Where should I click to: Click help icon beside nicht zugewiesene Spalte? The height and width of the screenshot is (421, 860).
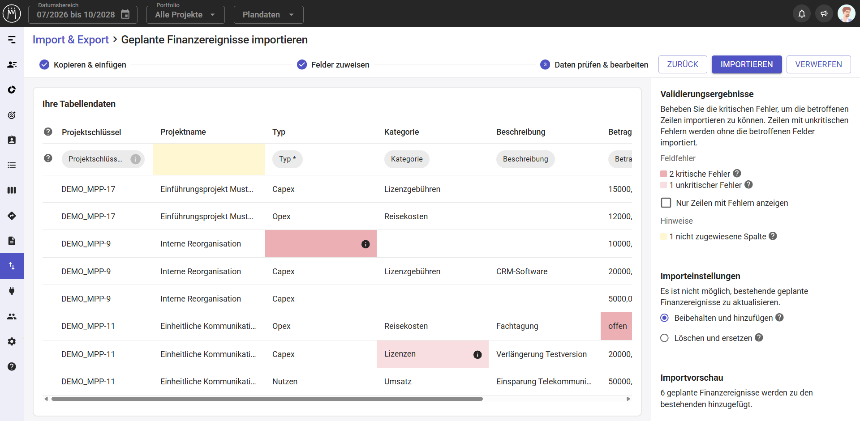pos(773,236)
